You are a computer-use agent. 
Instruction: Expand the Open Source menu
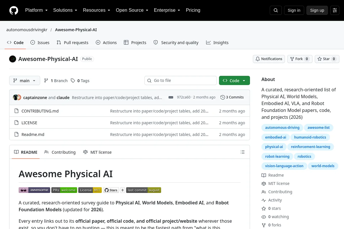tap(132, 10)
